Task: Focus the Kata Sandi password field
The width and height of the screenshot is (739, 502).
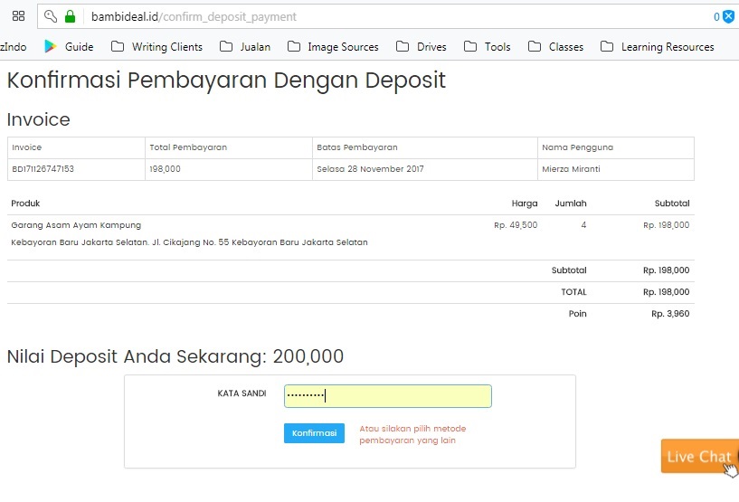Action: coord(388,396)
